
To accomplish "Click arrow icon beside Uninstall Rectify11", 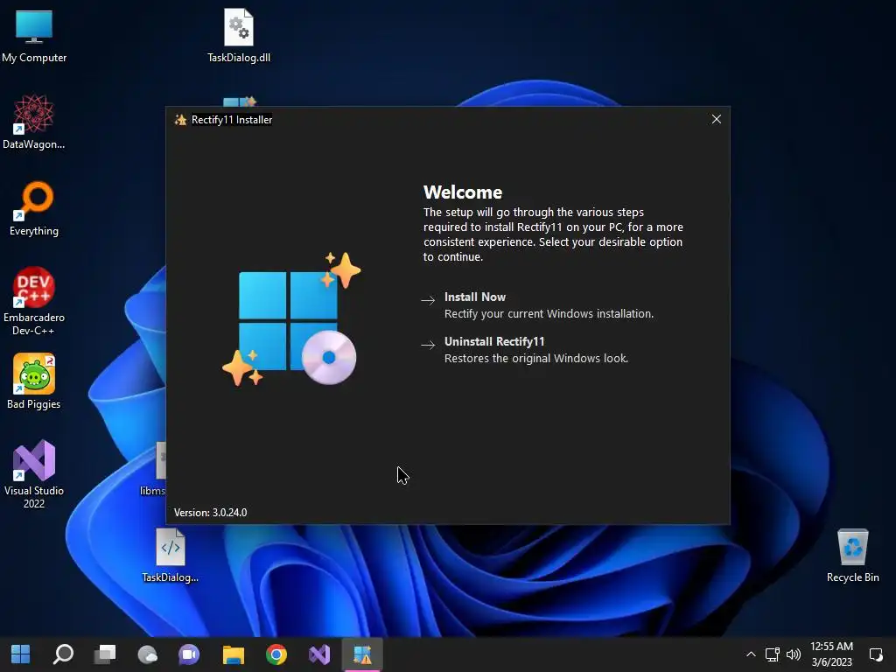I will point(428,345).
